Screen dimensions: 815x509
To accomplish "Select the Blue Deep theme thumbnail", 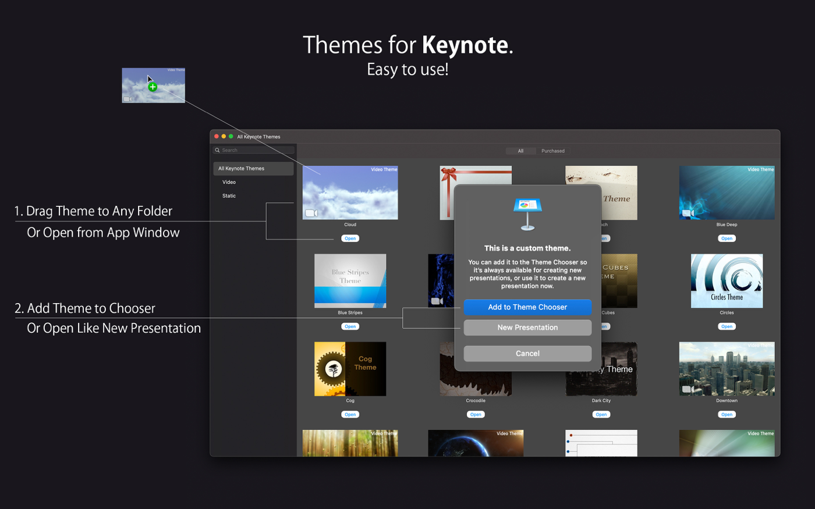I will point(727,193).
